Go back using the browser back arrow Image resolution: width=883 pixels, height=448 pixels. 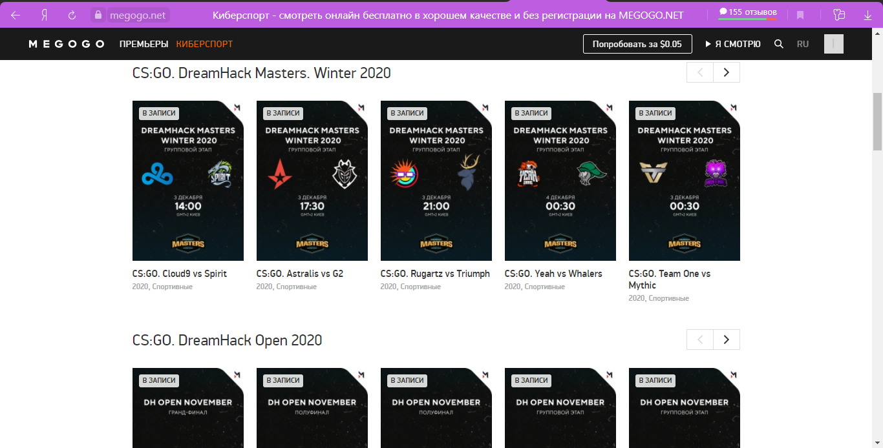pyautogui.click(x=16, y=15)
